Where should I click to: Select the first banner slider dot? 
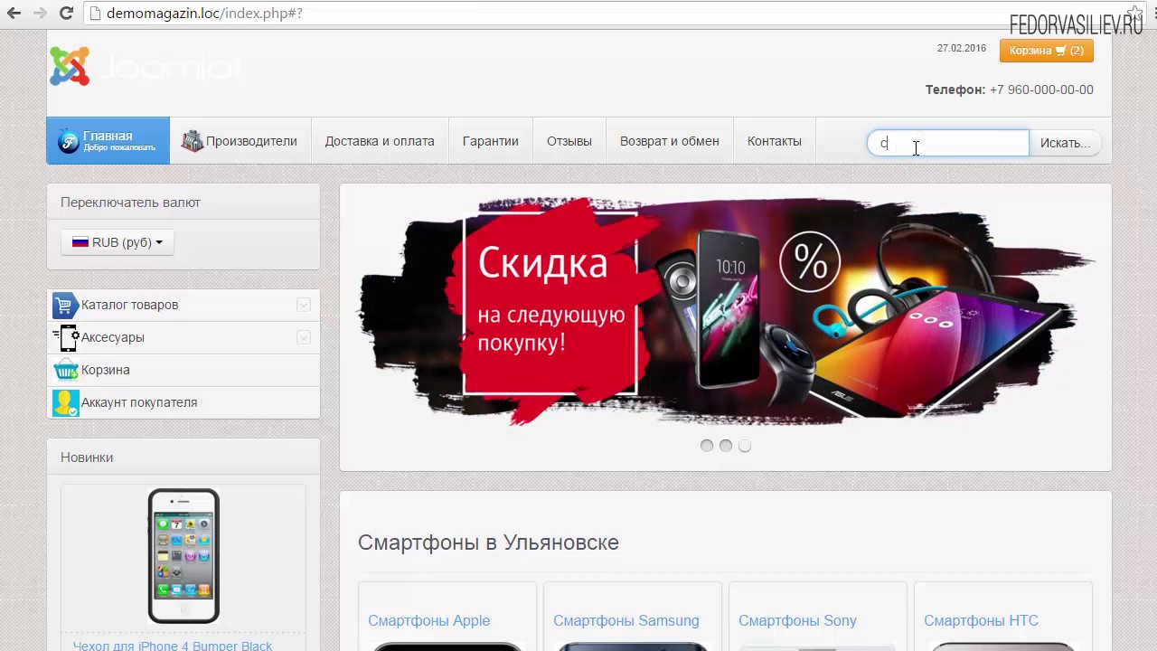click(x=707, y=446)
